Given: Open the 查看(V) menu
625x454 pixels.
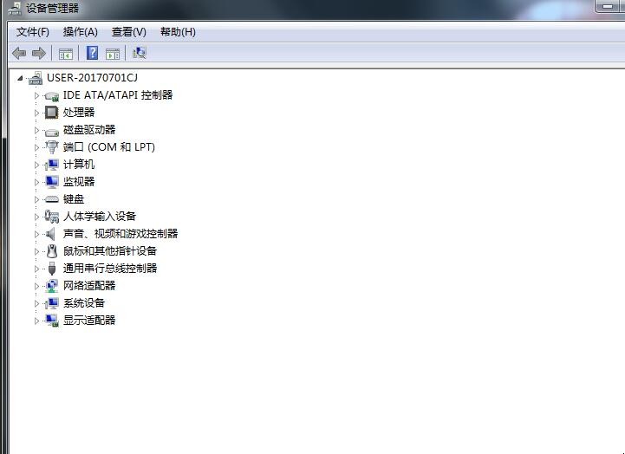Looking at the screenshot, I should click(x=128, y=32).
